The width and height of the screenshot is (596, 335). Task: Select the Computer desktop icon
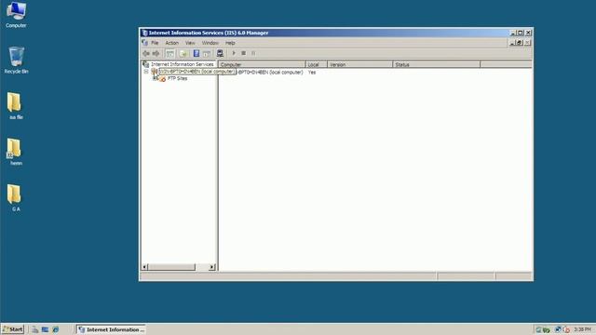(x=16, y=15)
